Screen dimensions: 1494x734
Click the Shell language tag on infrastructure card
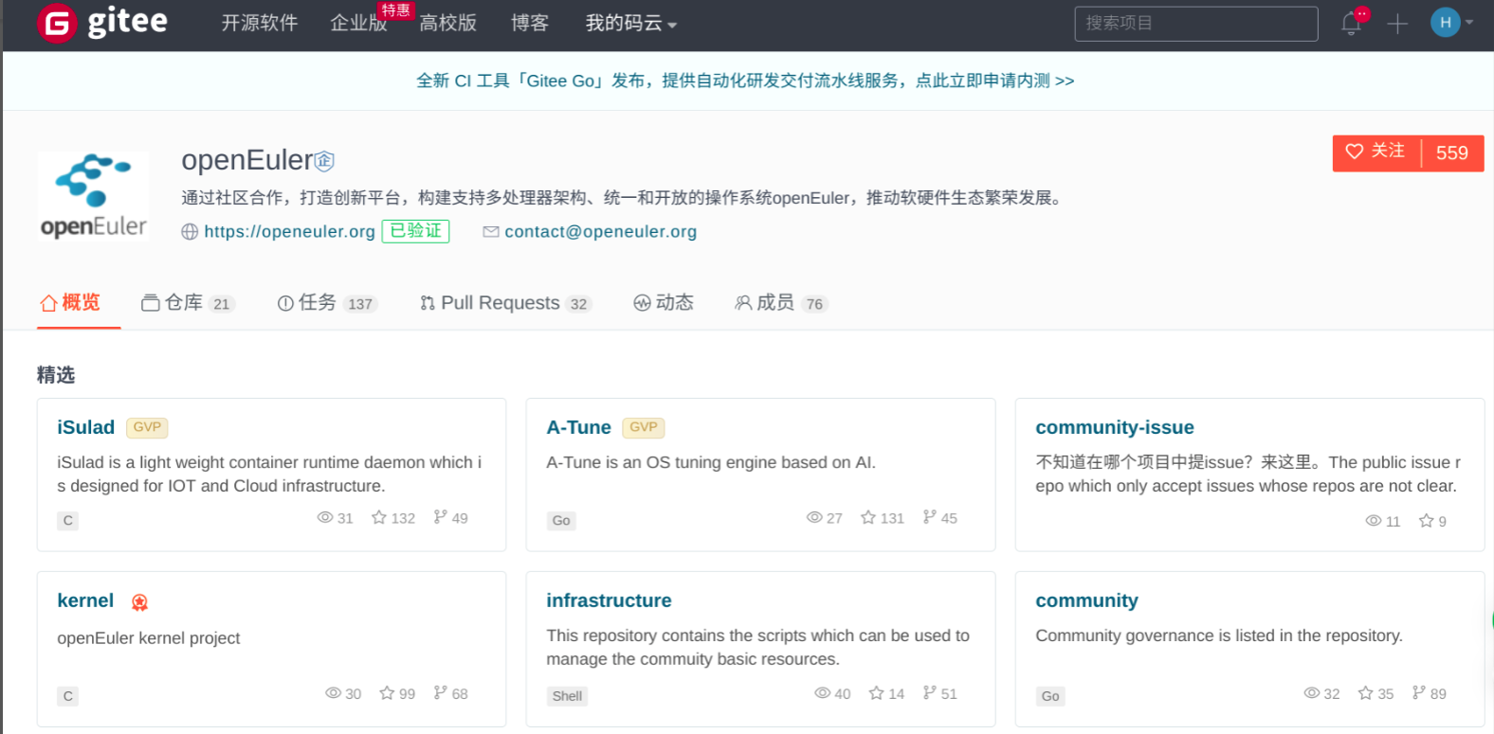(567, 696)
